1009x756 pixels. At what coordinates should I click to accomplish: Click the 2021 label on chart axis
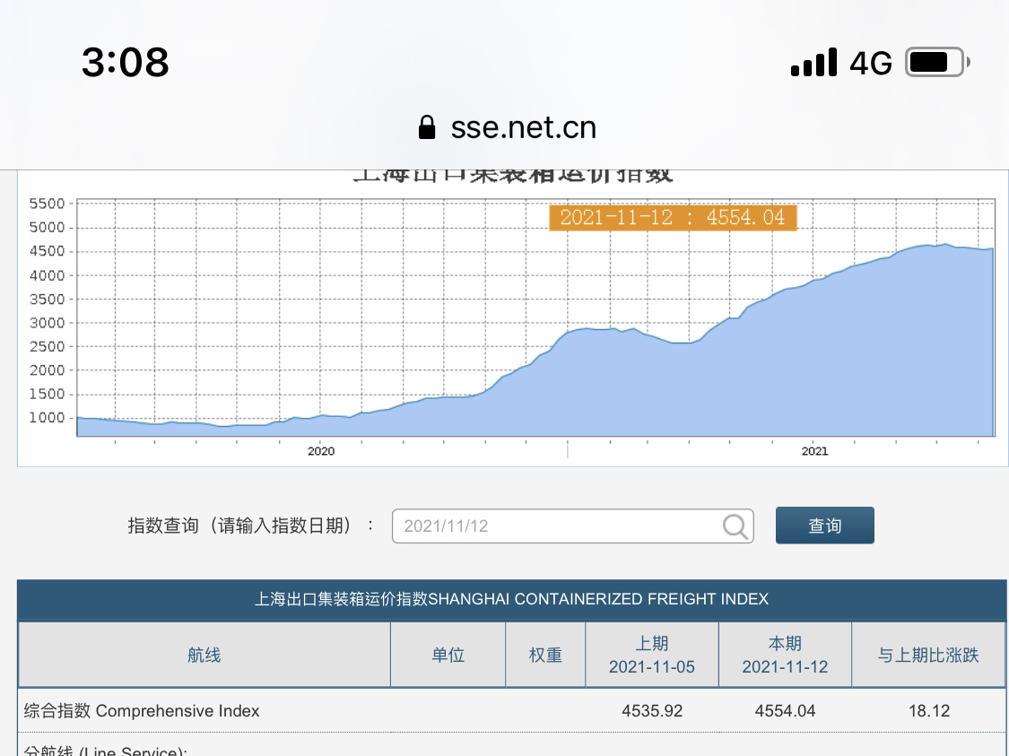tap(814, 451)
